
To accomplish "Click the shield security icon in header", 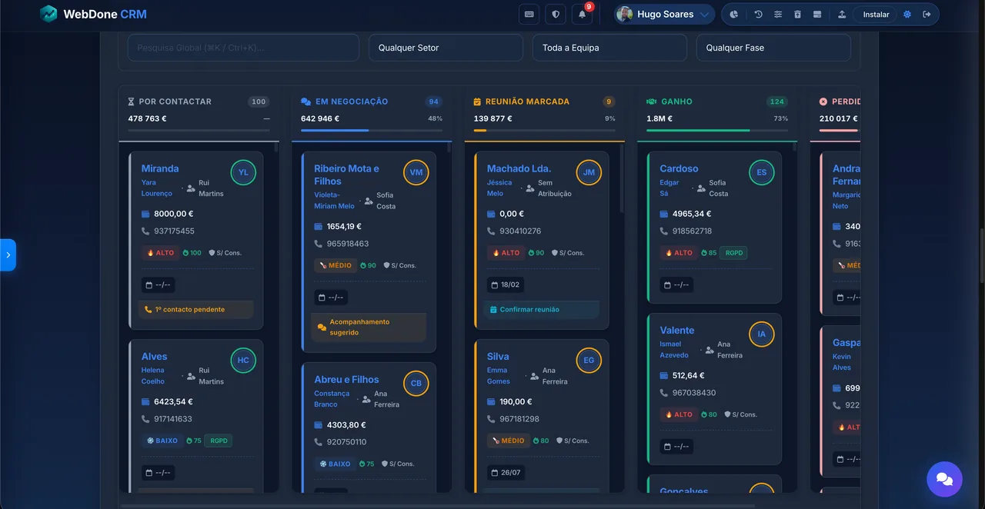I will pyautogui.click(x=556, y=14).
